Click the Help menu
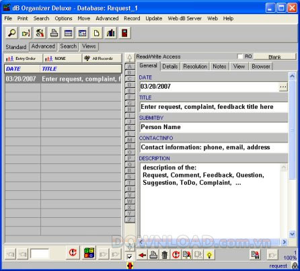Image resolution: width=300 pixels, height=271 pixels. pyautogui.click(x=228, y=18)
